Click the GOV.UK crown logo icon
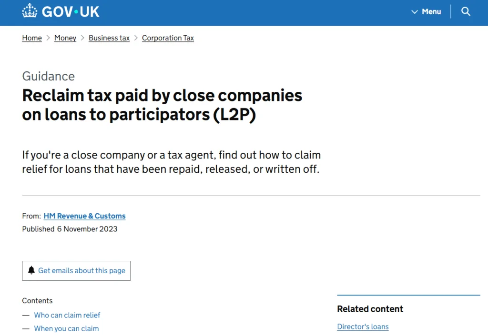 click(30, 11)
